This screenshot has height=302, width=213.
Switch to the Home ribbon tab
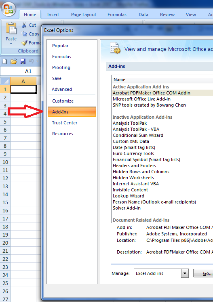30,15
